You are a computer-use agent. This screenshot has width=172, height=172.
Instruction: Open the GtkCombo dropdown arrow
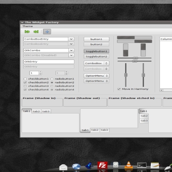[71, 50]
